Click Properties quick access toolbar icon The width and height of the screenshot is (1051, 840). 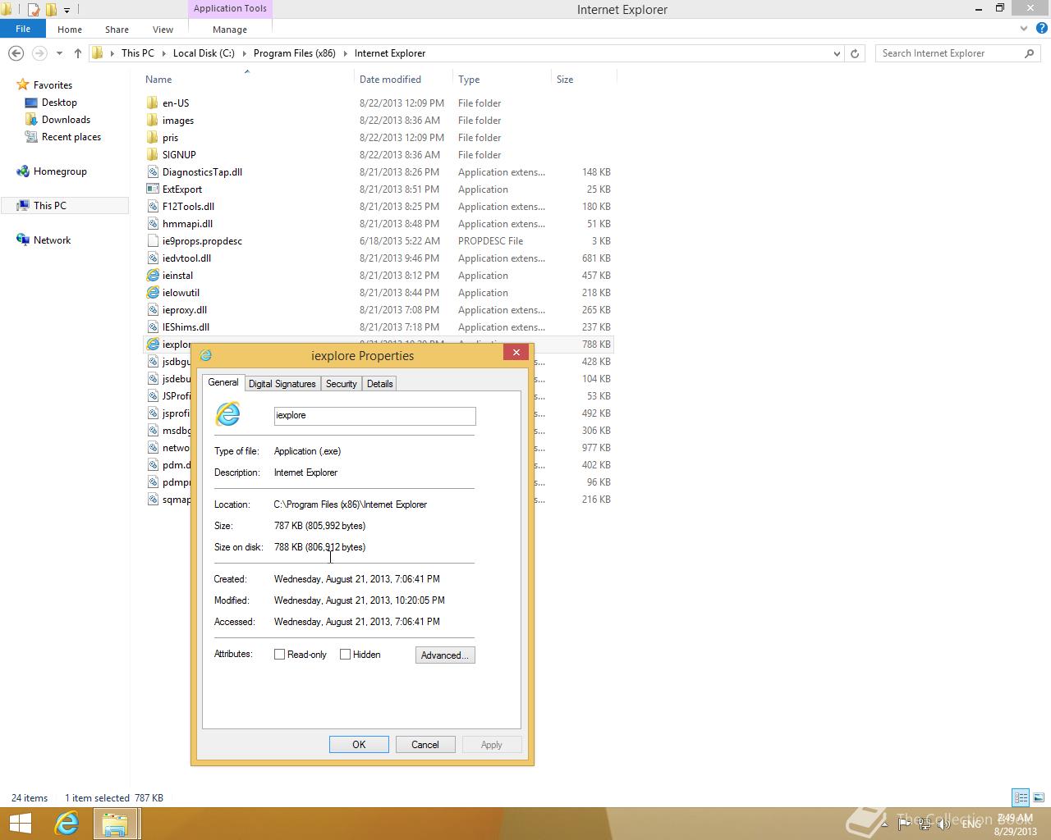click(x=34, y=10)
